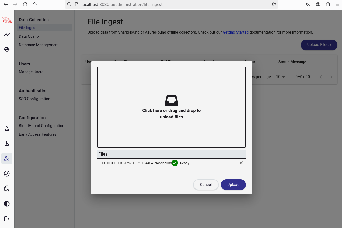
Task: Go to next page of results
Action: (331, 77)
